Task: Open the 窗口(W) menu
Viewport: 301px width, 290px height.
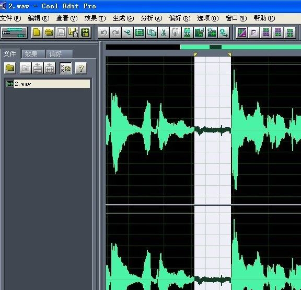Action: 236,18
